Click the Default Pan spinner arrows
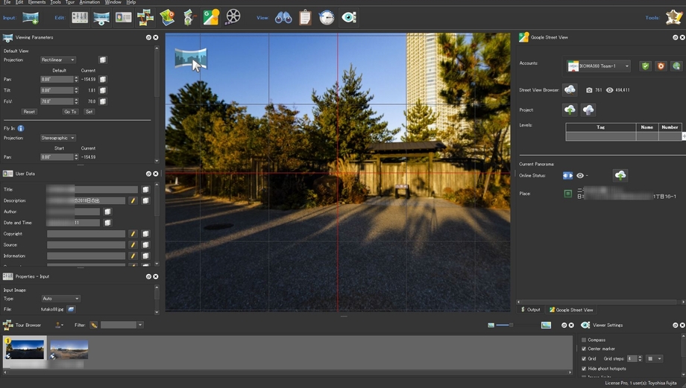Viewport: 686px width, 388px height. 76,79
